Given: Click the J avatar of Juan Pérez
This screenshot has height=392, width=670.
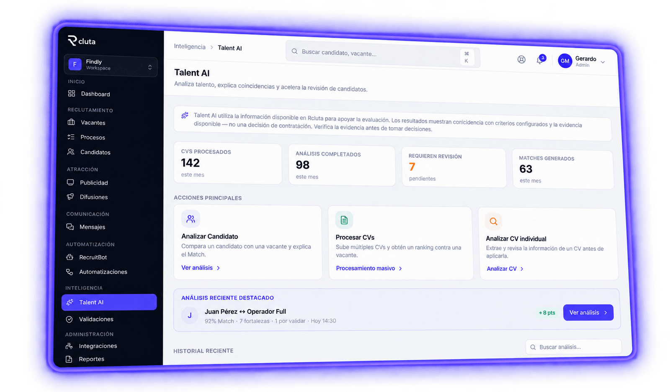Looking at the screenshot, I should tap(190, 315).
